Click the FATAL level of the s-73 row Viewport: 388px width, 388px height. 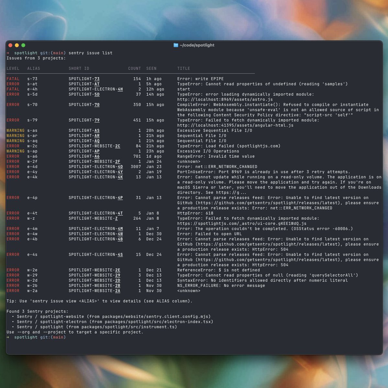coord(13,79)
